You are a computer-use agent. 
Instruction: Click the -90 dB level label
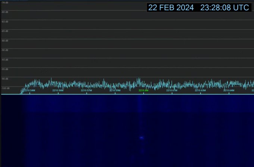click(x=5, y=50)
